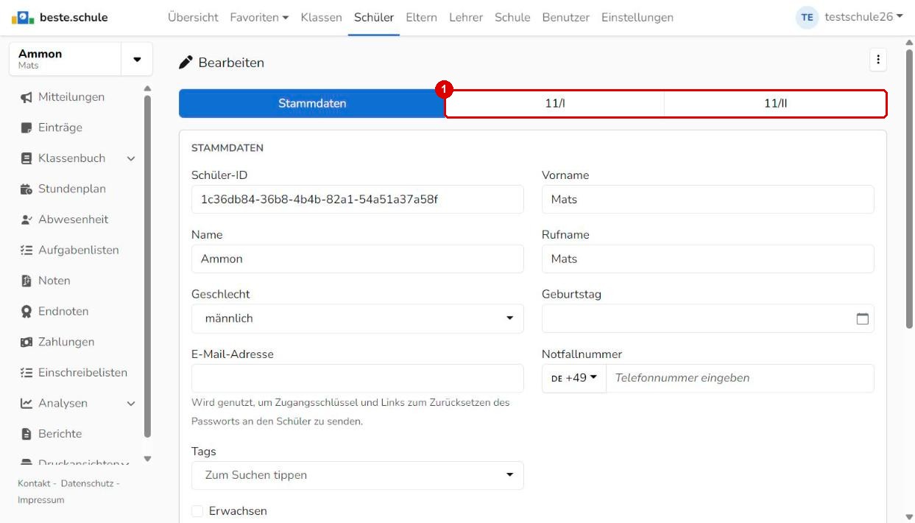Switch to the 11/II tab
This screenshot has height=523, width=915.
click(776, 103)
